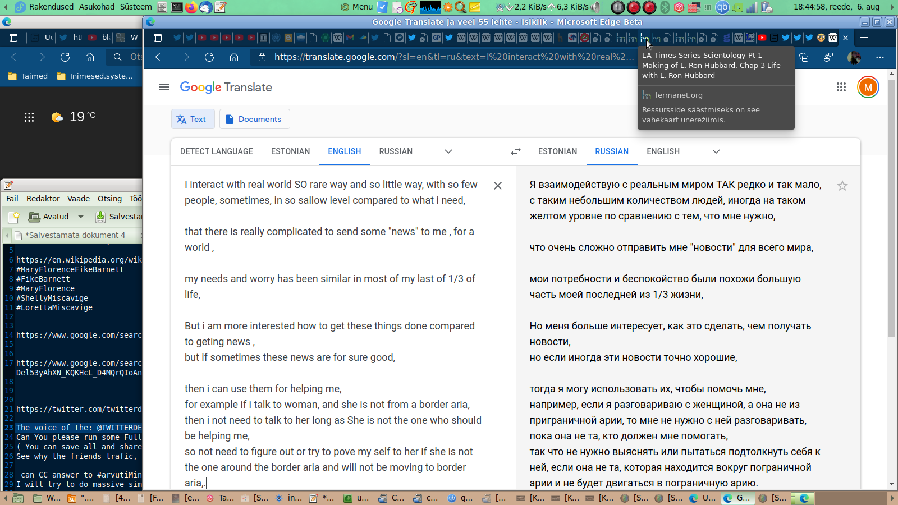This screenshot has height=505, width=898.
Task: Open the Fail menu in the text editor
Action: coord(12,199)
